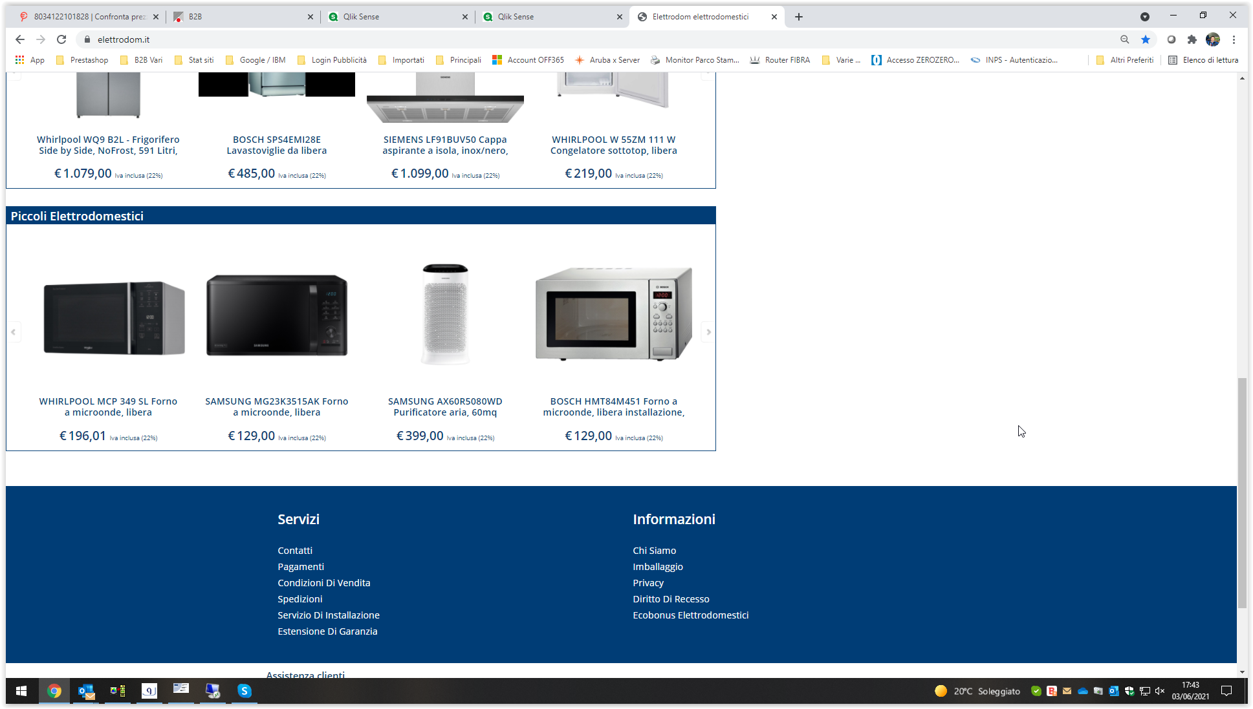Click the carousel next arrow in Piccoli Elettrodomestici
The width and height of the screenshot is (1253, 709).
click(708, 332)
